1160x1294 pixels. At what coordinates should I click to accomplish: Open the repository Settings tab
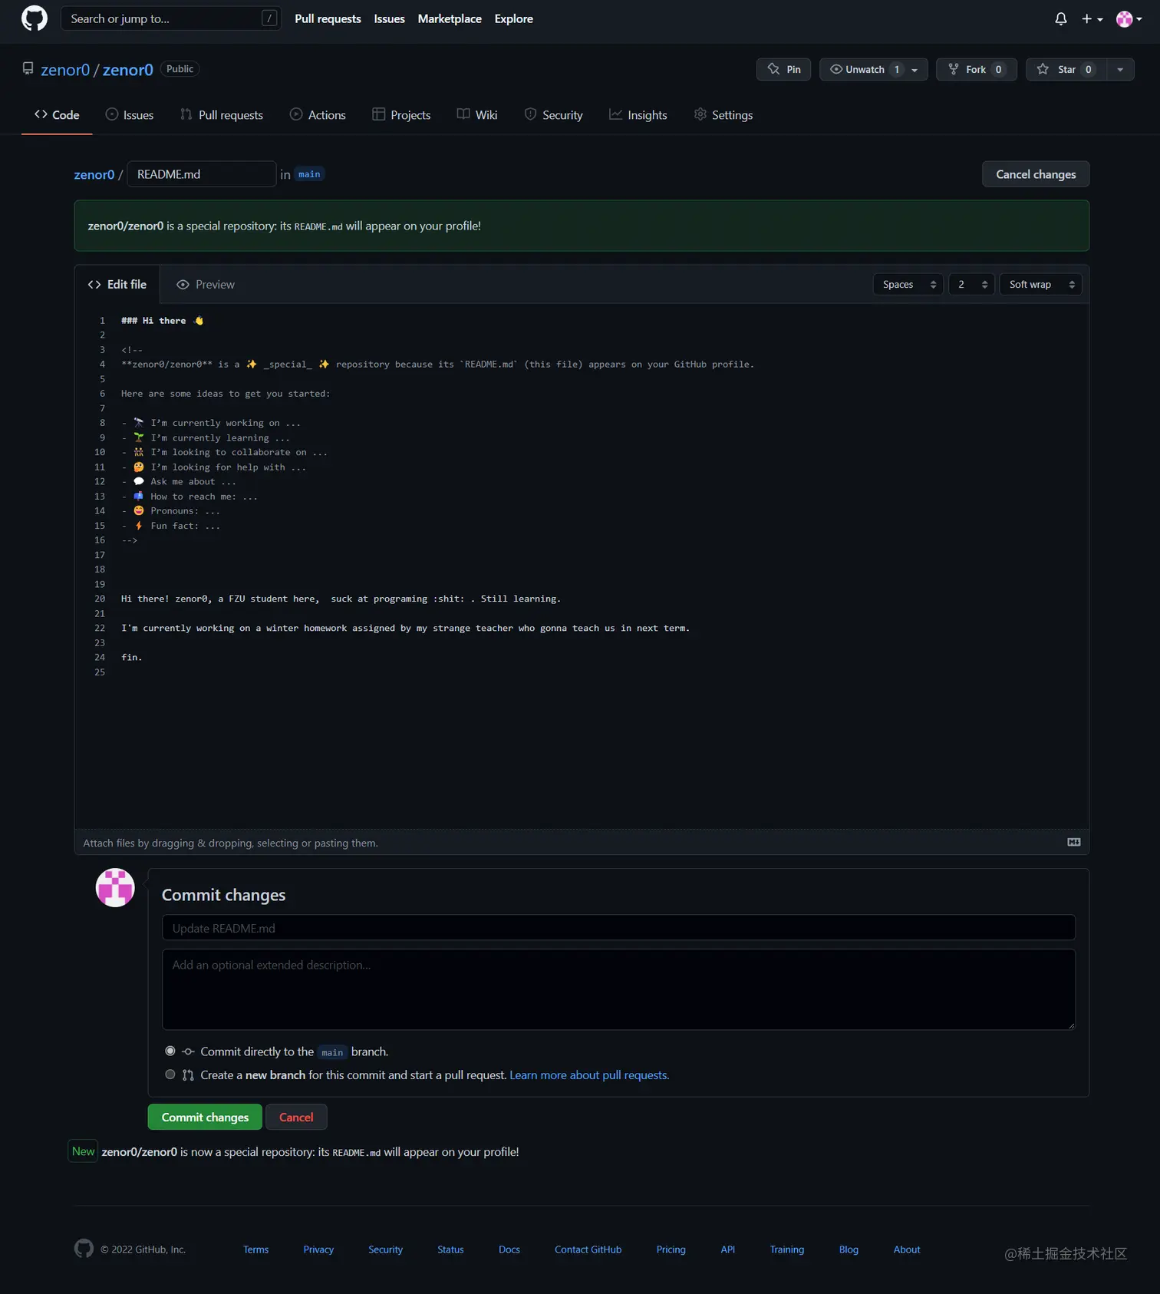723,114
